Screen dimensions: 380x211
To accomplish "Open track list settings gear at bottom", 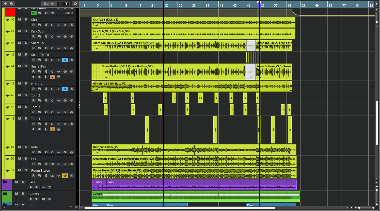I will pyautogui.click(x=76, y=207).
